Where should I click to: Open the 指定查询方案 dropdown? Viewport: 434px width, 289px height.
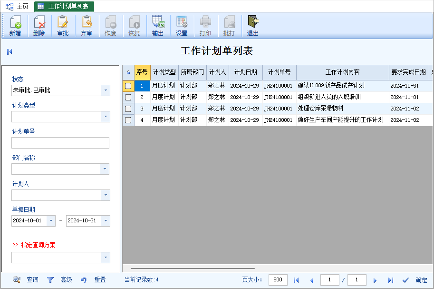point(106,258)
